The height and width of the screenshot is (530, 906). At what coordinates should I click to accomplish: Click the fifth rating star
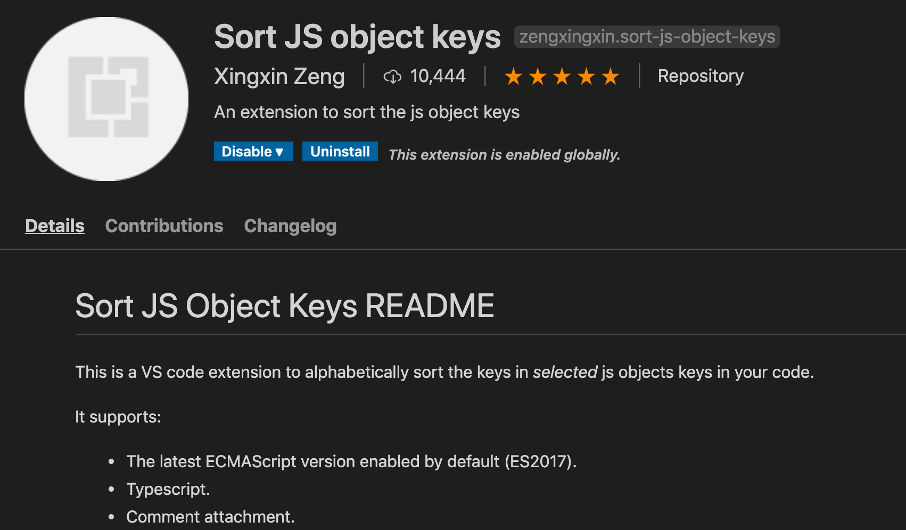coord(610,76)
